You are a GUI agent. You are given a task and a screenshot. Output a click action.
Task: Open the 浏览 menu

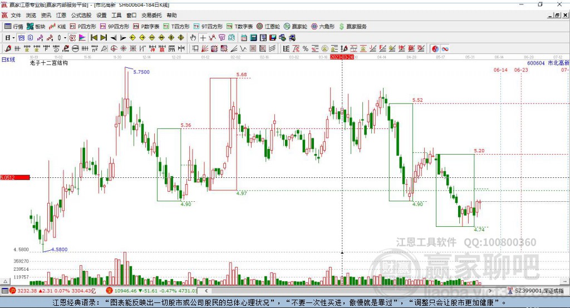pos(31,15)
